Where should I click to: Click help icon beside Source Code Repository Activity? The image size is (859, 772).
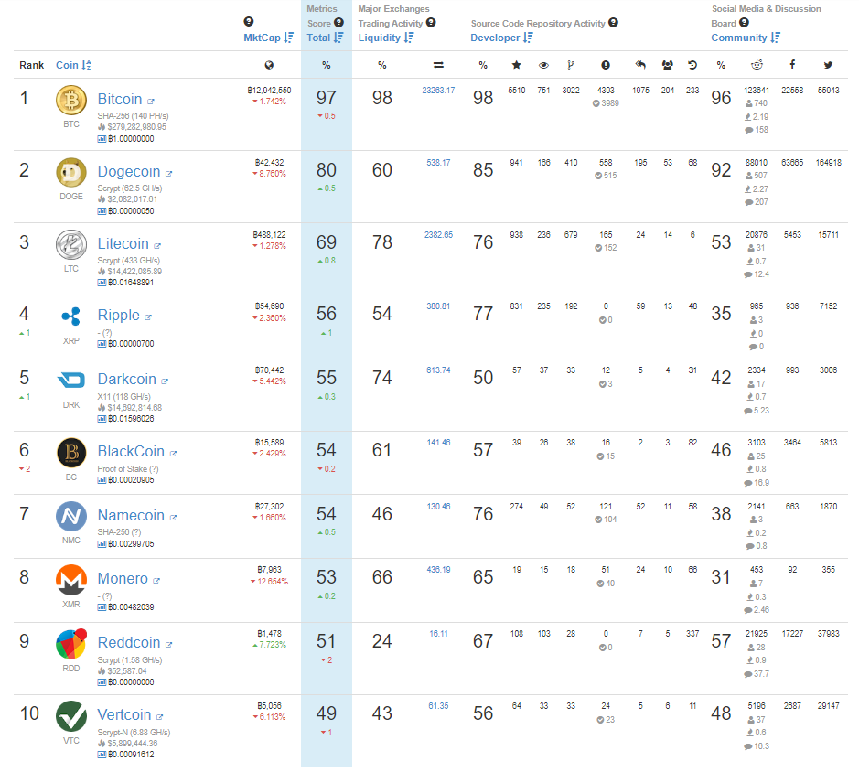pos(613,23)
